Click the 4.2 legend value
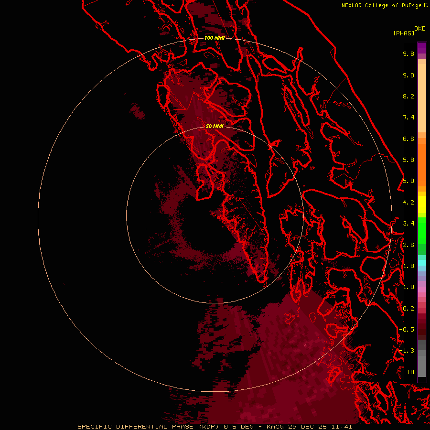The height and width of the screenshot is (430, 430). click(408, 203)
